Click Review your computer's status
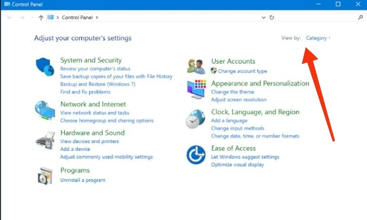The width and height of the screenshot is (367, 220). tap(95, 69)
